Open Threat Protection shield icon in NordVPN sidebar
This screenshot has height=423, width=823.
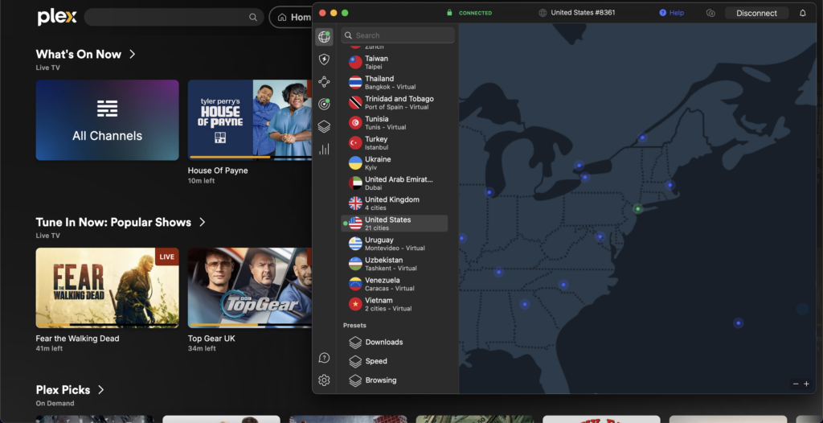(x=324, y=60)
